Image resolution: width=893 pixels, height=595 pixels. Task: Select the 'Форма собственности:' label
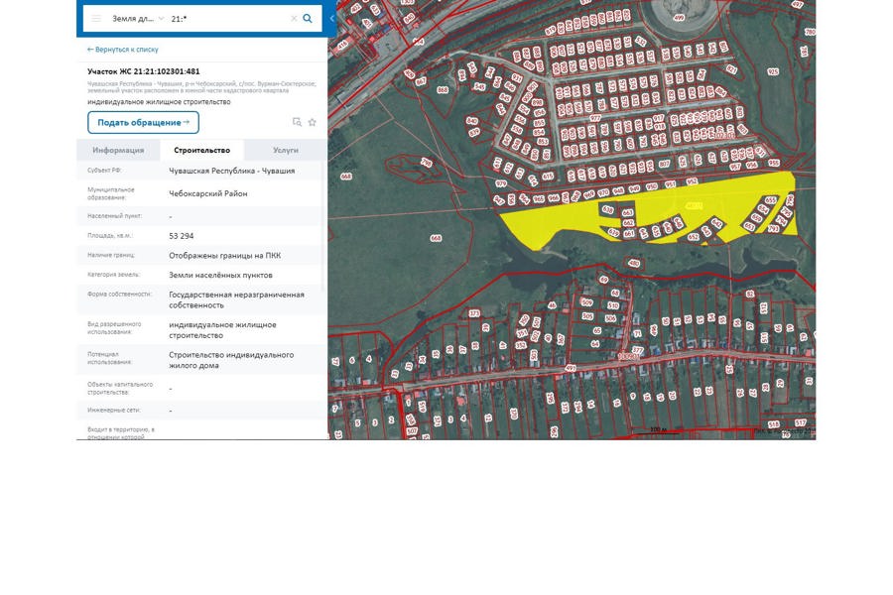click(120, 295)
